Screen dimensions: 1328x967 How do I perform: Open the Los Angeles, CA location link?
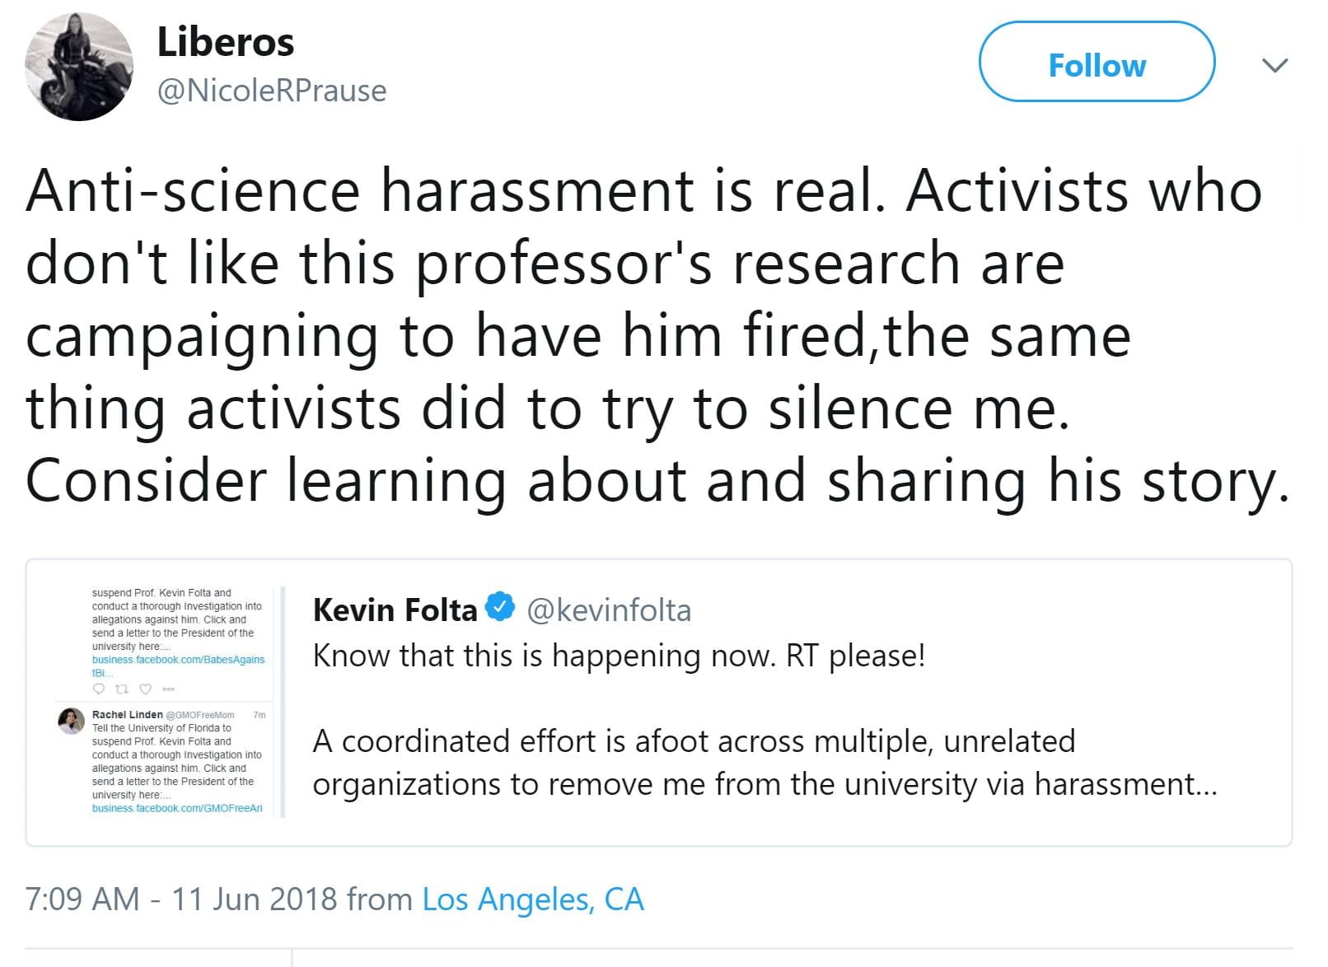point(532,899)
